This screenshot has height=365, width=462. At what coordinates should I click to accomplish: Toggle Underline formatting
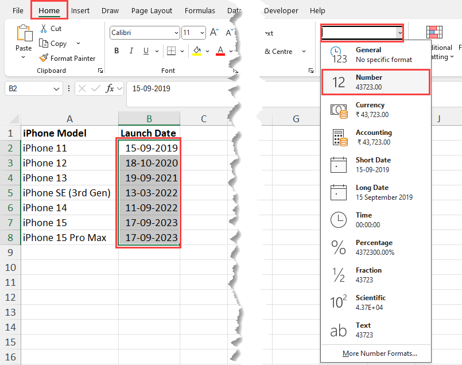[x=146, y=51]
